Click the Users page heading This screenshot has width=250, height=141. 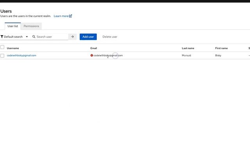[x=6, y=11]
